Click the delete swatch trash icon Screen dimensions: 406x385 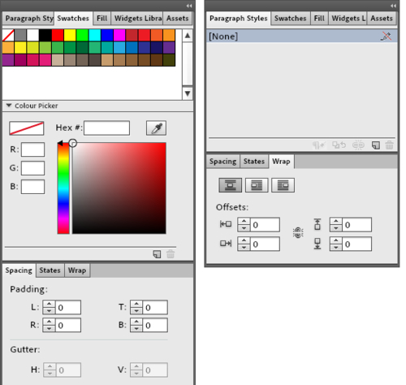pos(171,254)
